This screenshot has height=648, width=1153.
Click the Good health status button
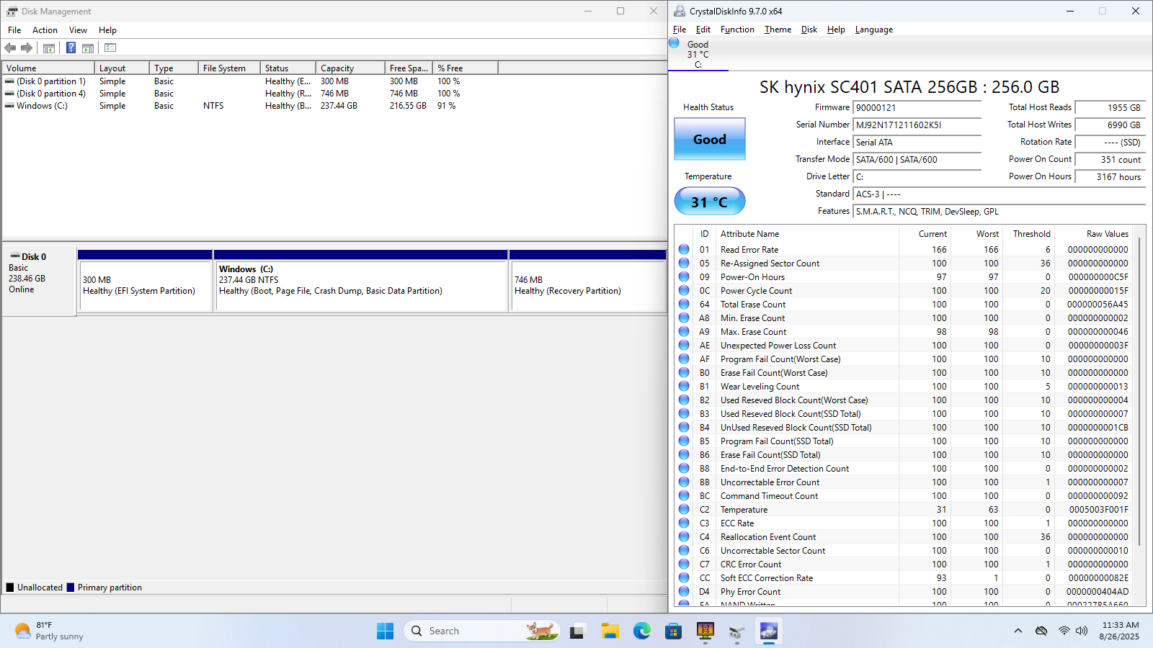coord(710,139)
